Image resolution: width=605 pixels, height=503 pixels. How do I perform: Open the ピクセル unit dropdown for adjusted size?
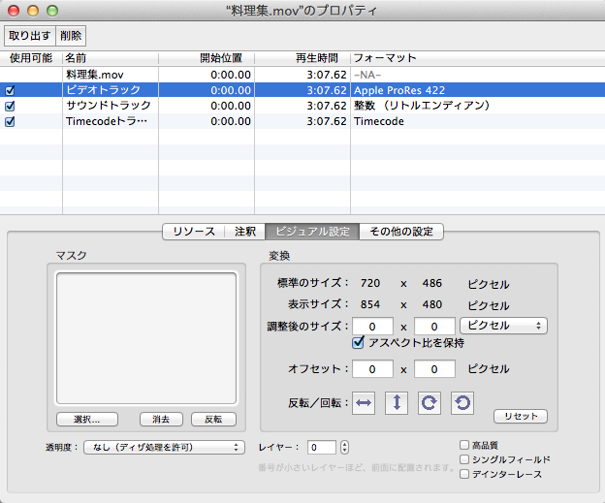503,326
